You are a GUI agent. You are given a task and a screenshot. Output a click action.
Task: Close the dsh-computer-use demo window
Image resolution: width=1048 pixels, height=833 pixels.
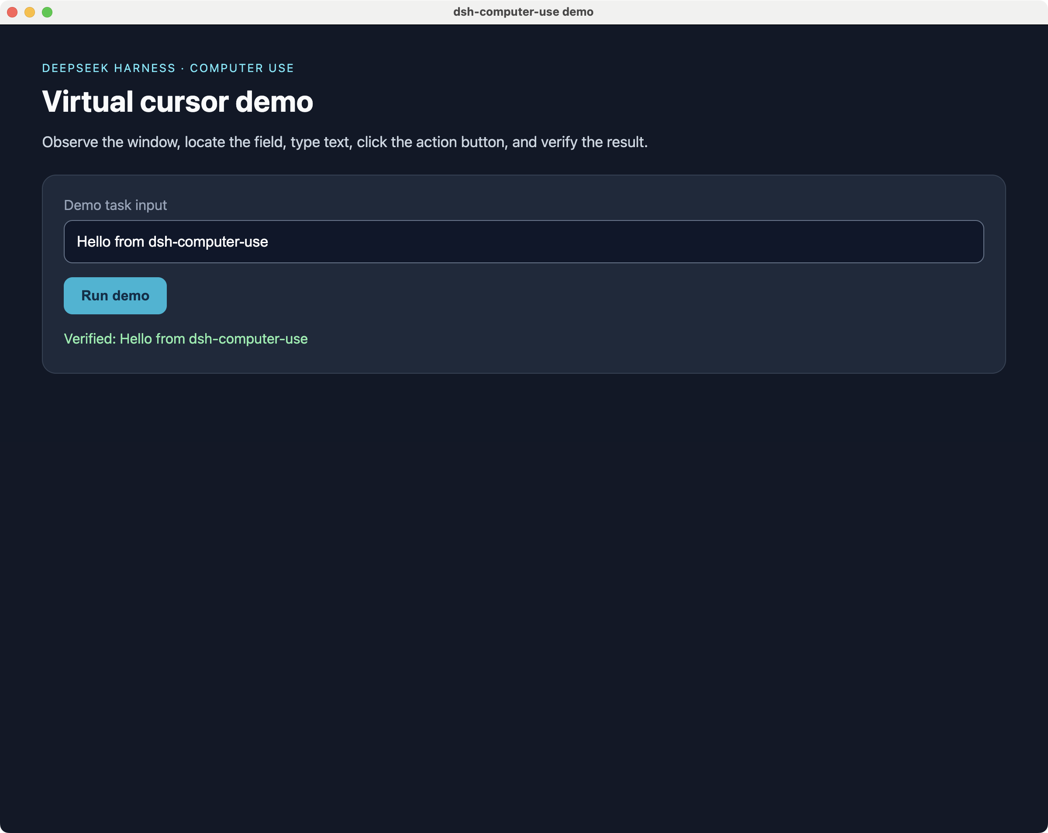pos(13,12)
